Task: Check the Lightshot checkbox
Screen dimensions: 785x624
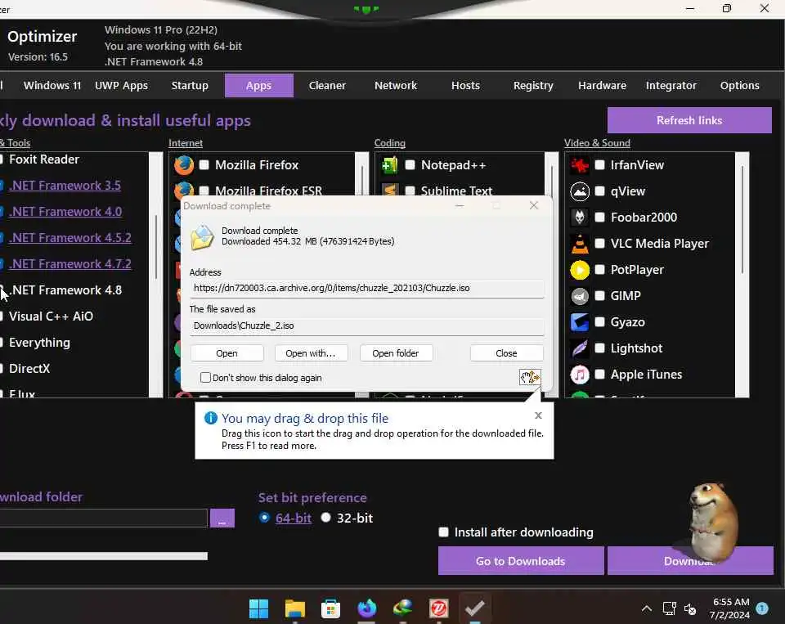Action: 599,348
